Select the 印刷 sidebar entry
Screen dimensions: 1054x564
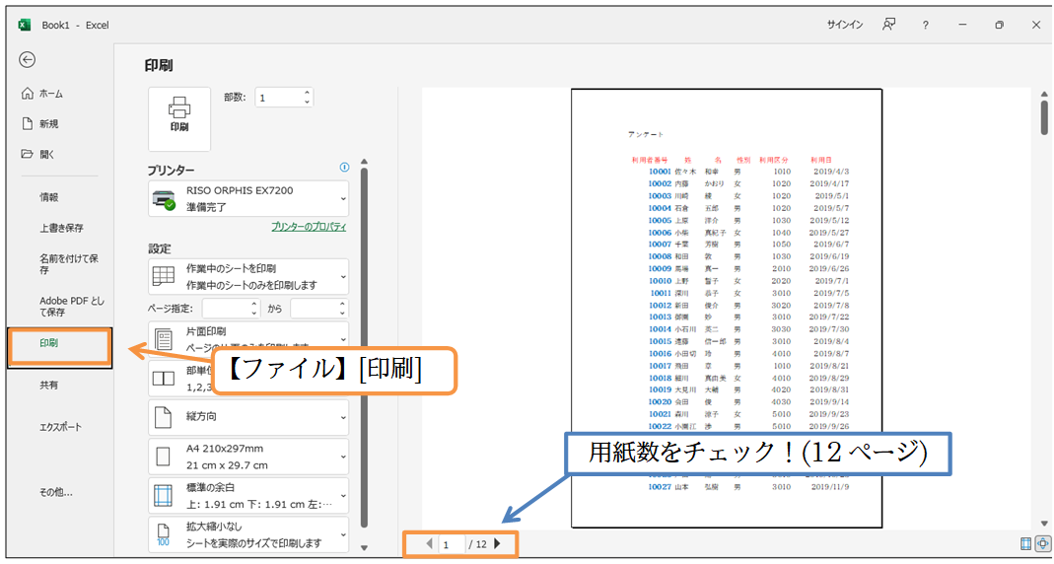(x=60, y=347)
